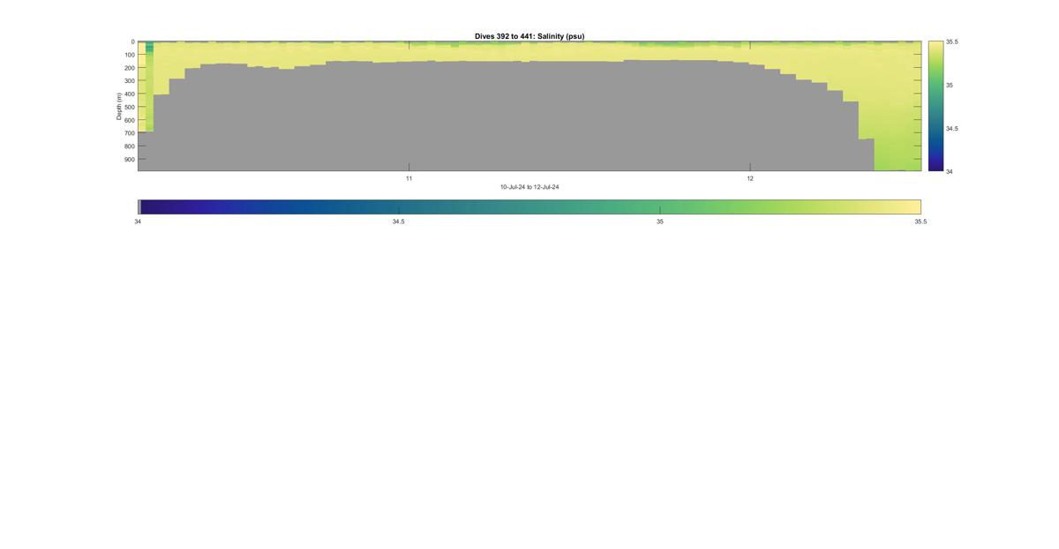Click depth tick label "900"
Viewport: 1059px width, 549px height.
point(129,160)
